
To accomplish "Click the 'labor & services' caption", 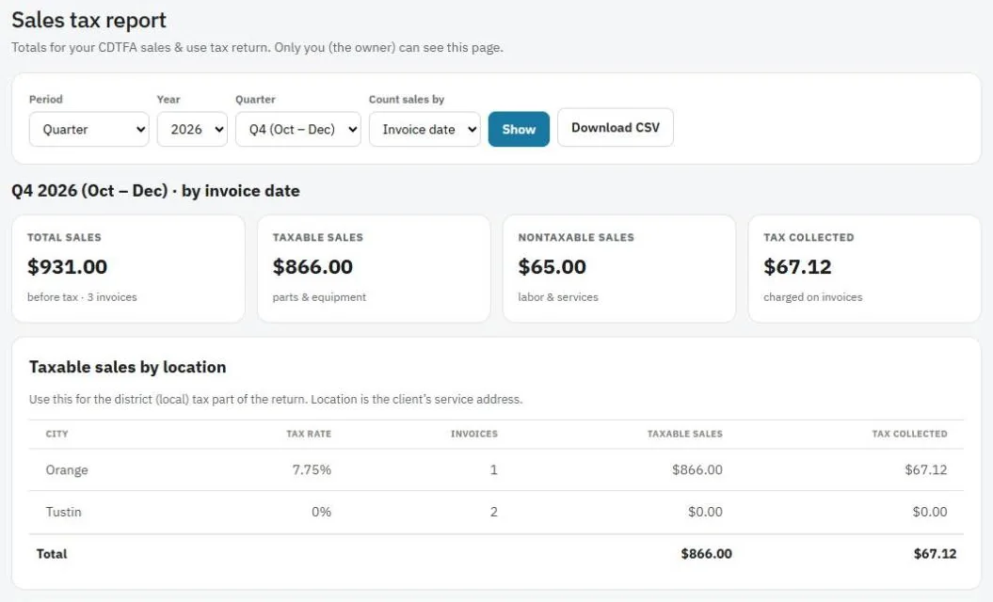I will click(x=558, y=297).
